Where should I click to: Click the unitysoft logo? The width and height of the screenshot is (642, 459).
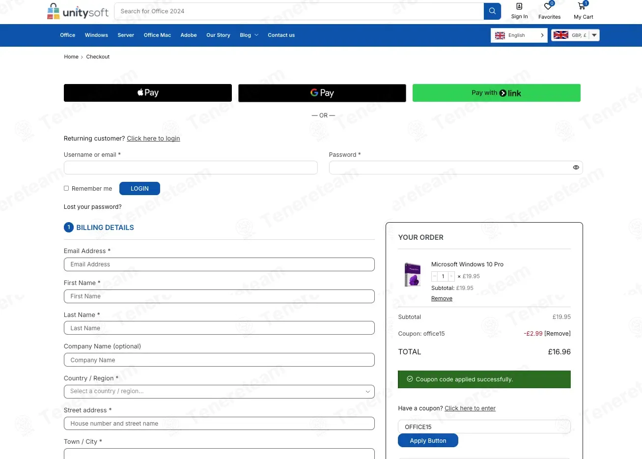click(78, 11)
